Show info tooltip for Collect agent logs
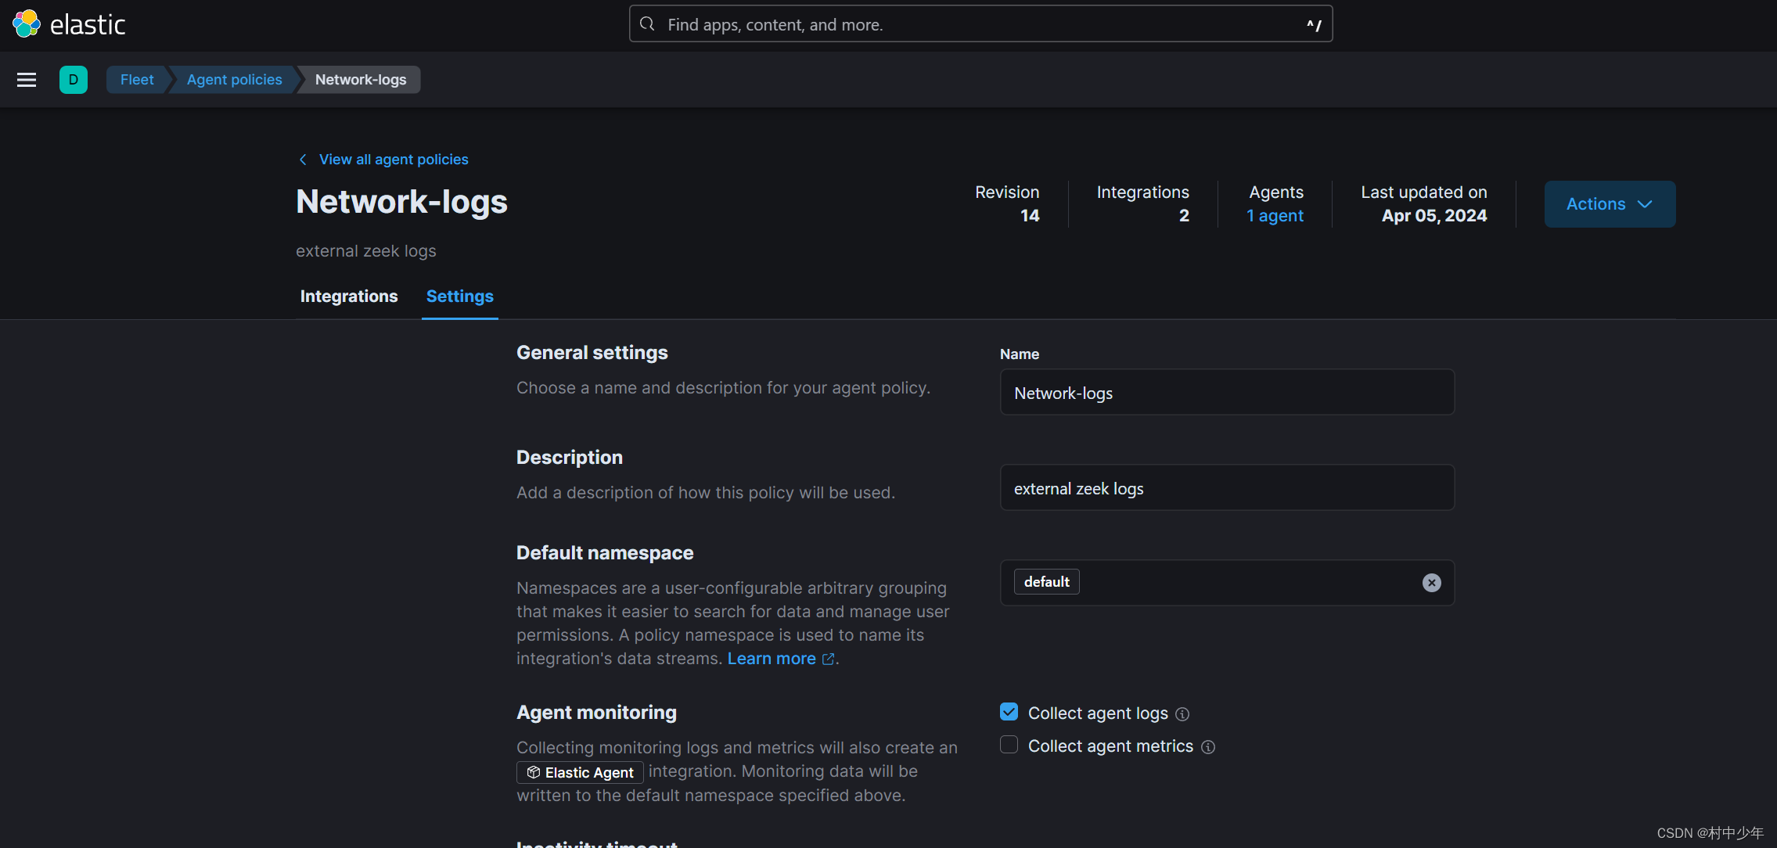 [x=1182, y=714]
